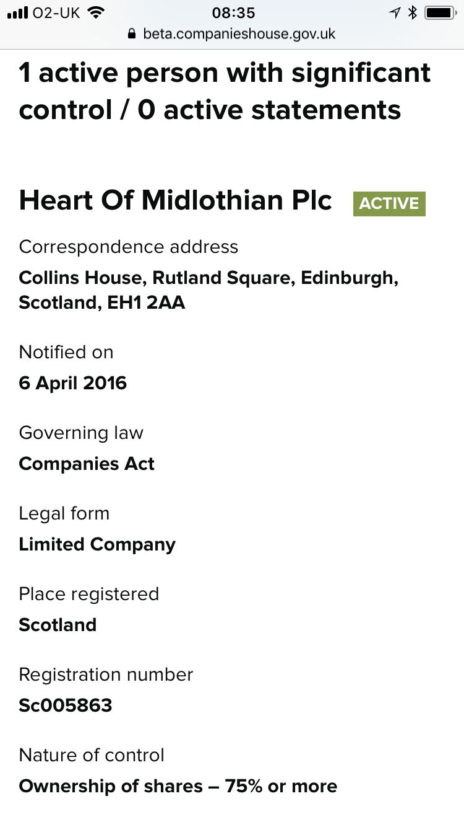Tap the Companies Act governing law value
Viewport: 464px width, 827px height.
[x=87, y=464]
